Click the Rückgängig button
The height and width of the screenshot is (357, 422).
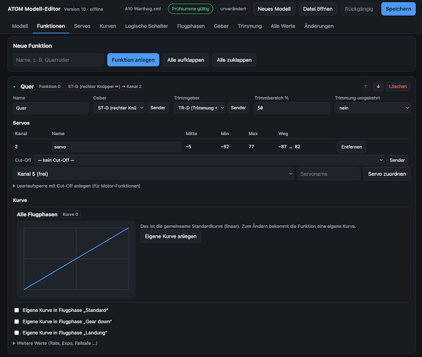coord(359,9)
